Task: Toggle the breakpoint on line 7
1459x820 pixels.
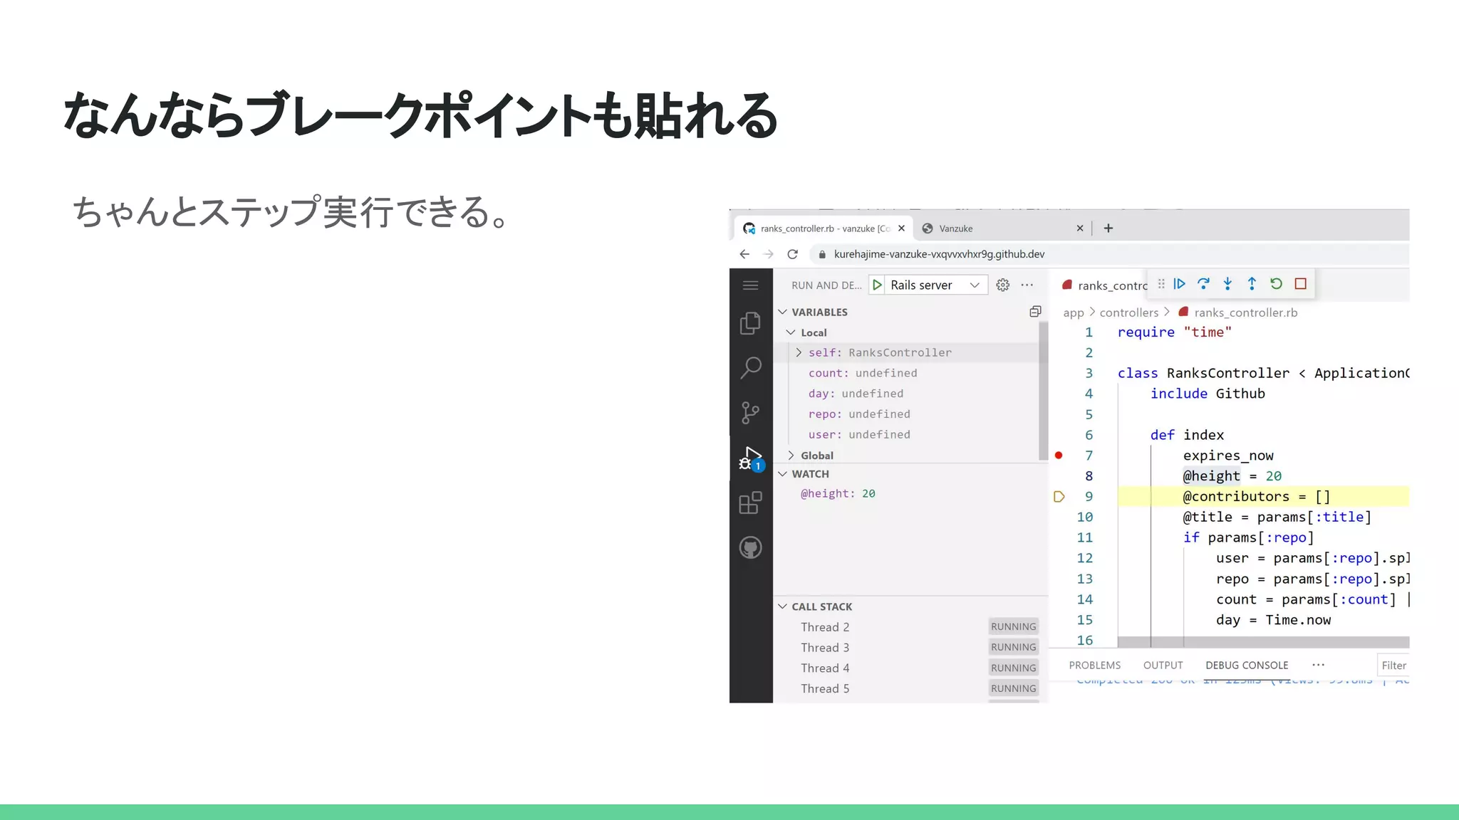Action: tap(1059, 456)
